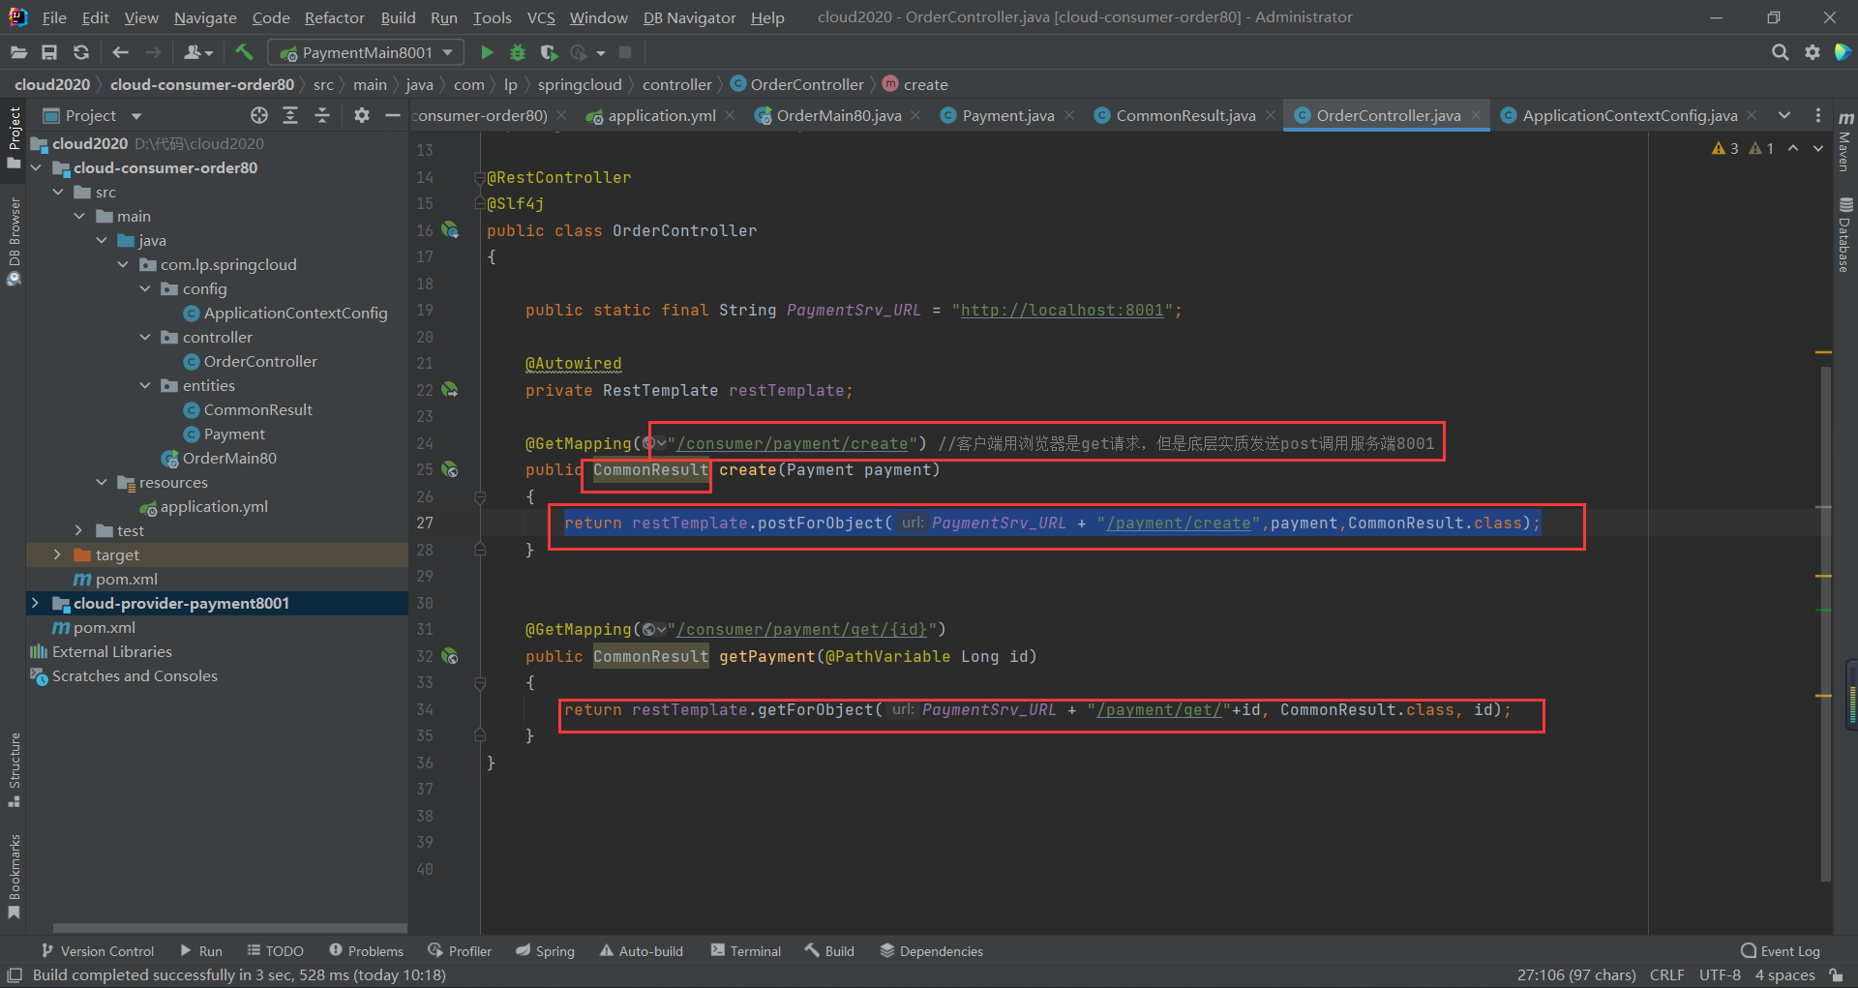This screenshot has width=1858, height=988.
Task: Start debugging with the bug icon
Action: (518, 52)
